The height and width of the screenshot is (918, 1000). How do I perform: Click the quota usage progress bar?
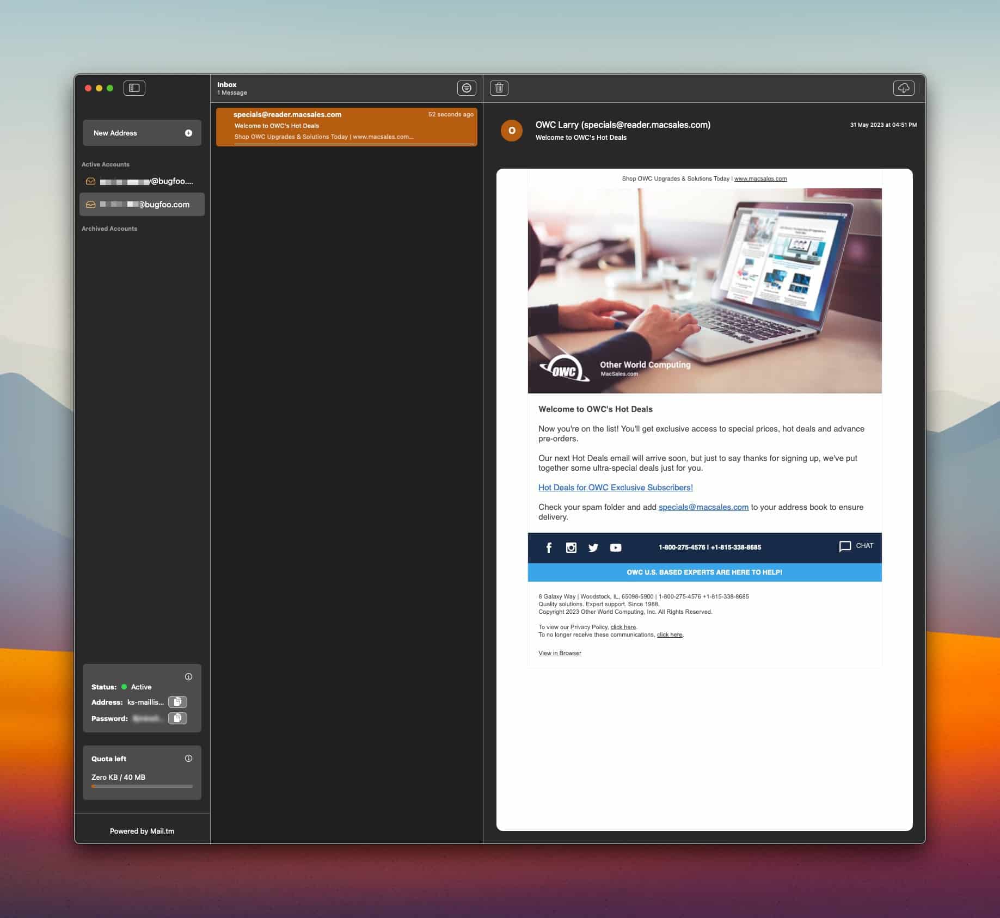click(x=142, y=786)
